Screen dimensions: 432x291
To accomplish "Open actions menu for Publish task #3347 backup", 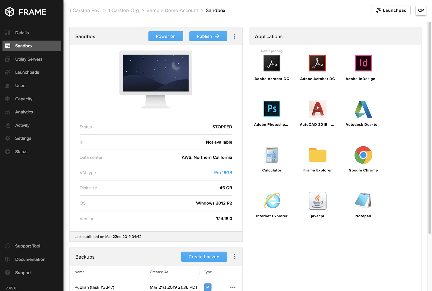I will coord(233,287).
